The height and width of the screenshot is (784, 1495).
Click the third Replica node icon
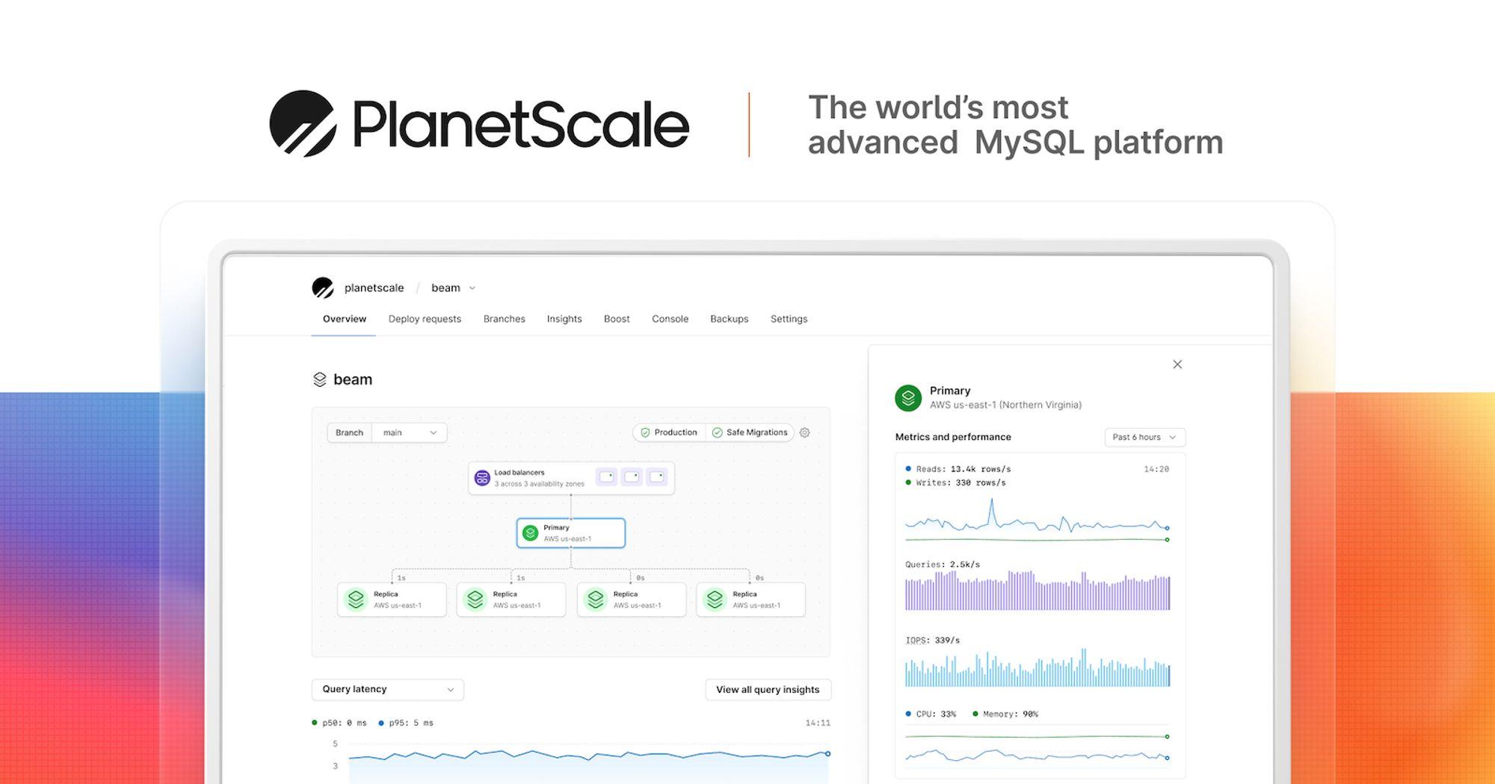[x=595, y=600]
